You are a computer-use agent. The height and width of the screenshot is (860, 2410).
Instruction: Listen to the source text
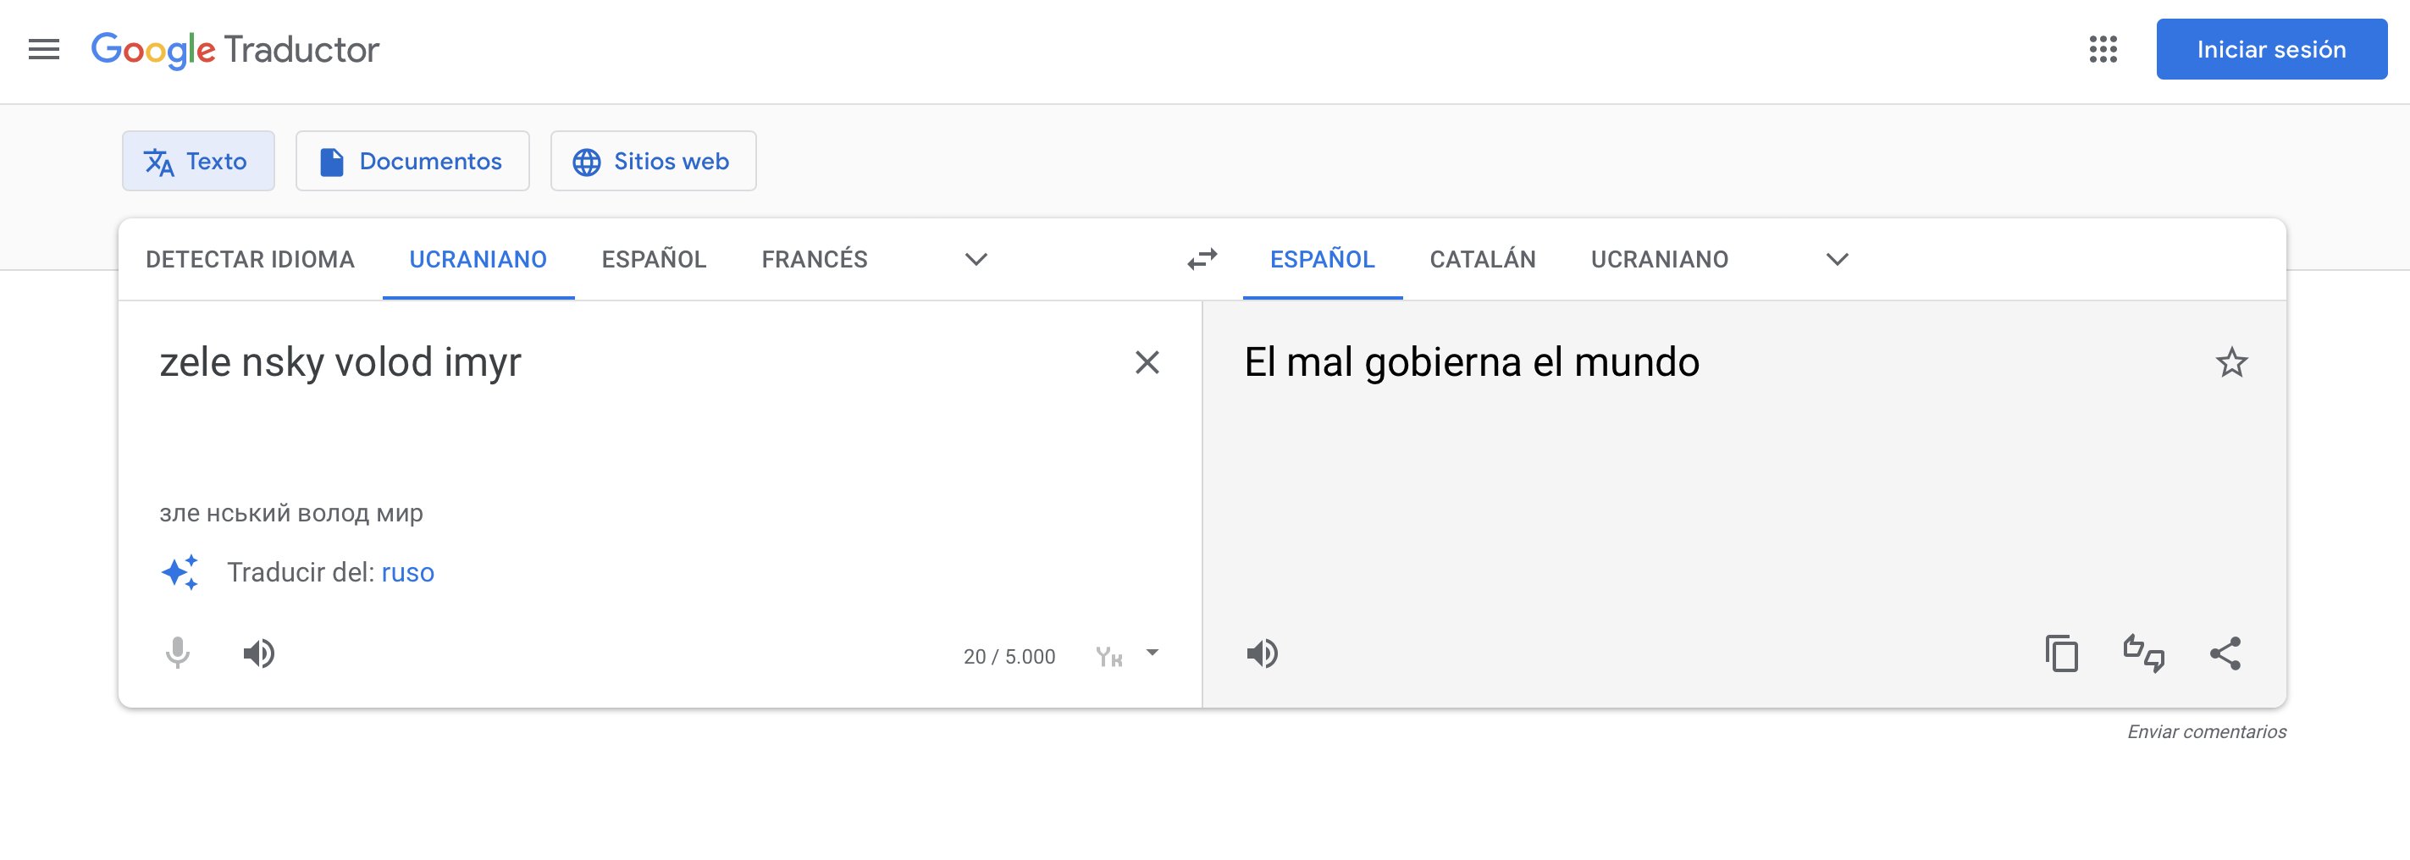click(259, 653)
